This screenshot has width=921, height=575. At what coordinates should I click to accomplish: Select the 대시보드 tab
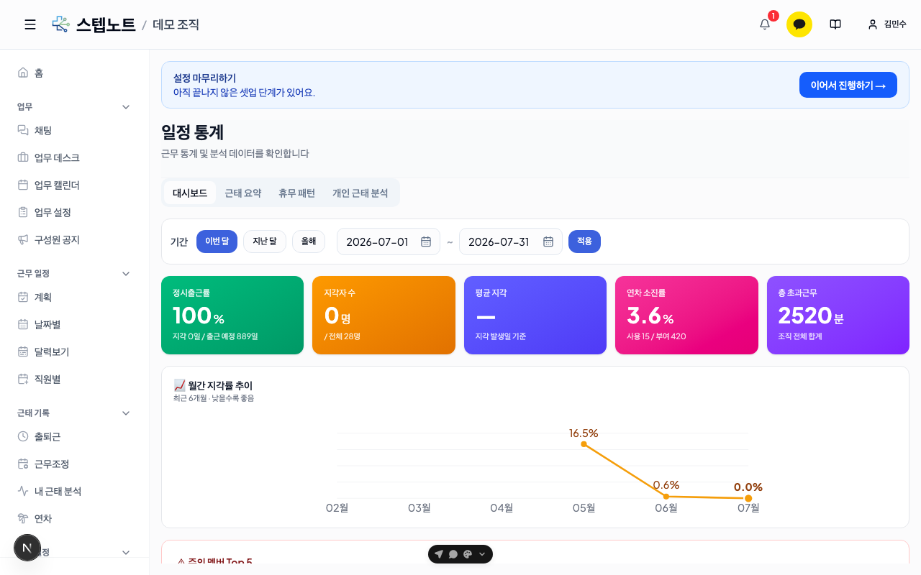click(190, 193)
